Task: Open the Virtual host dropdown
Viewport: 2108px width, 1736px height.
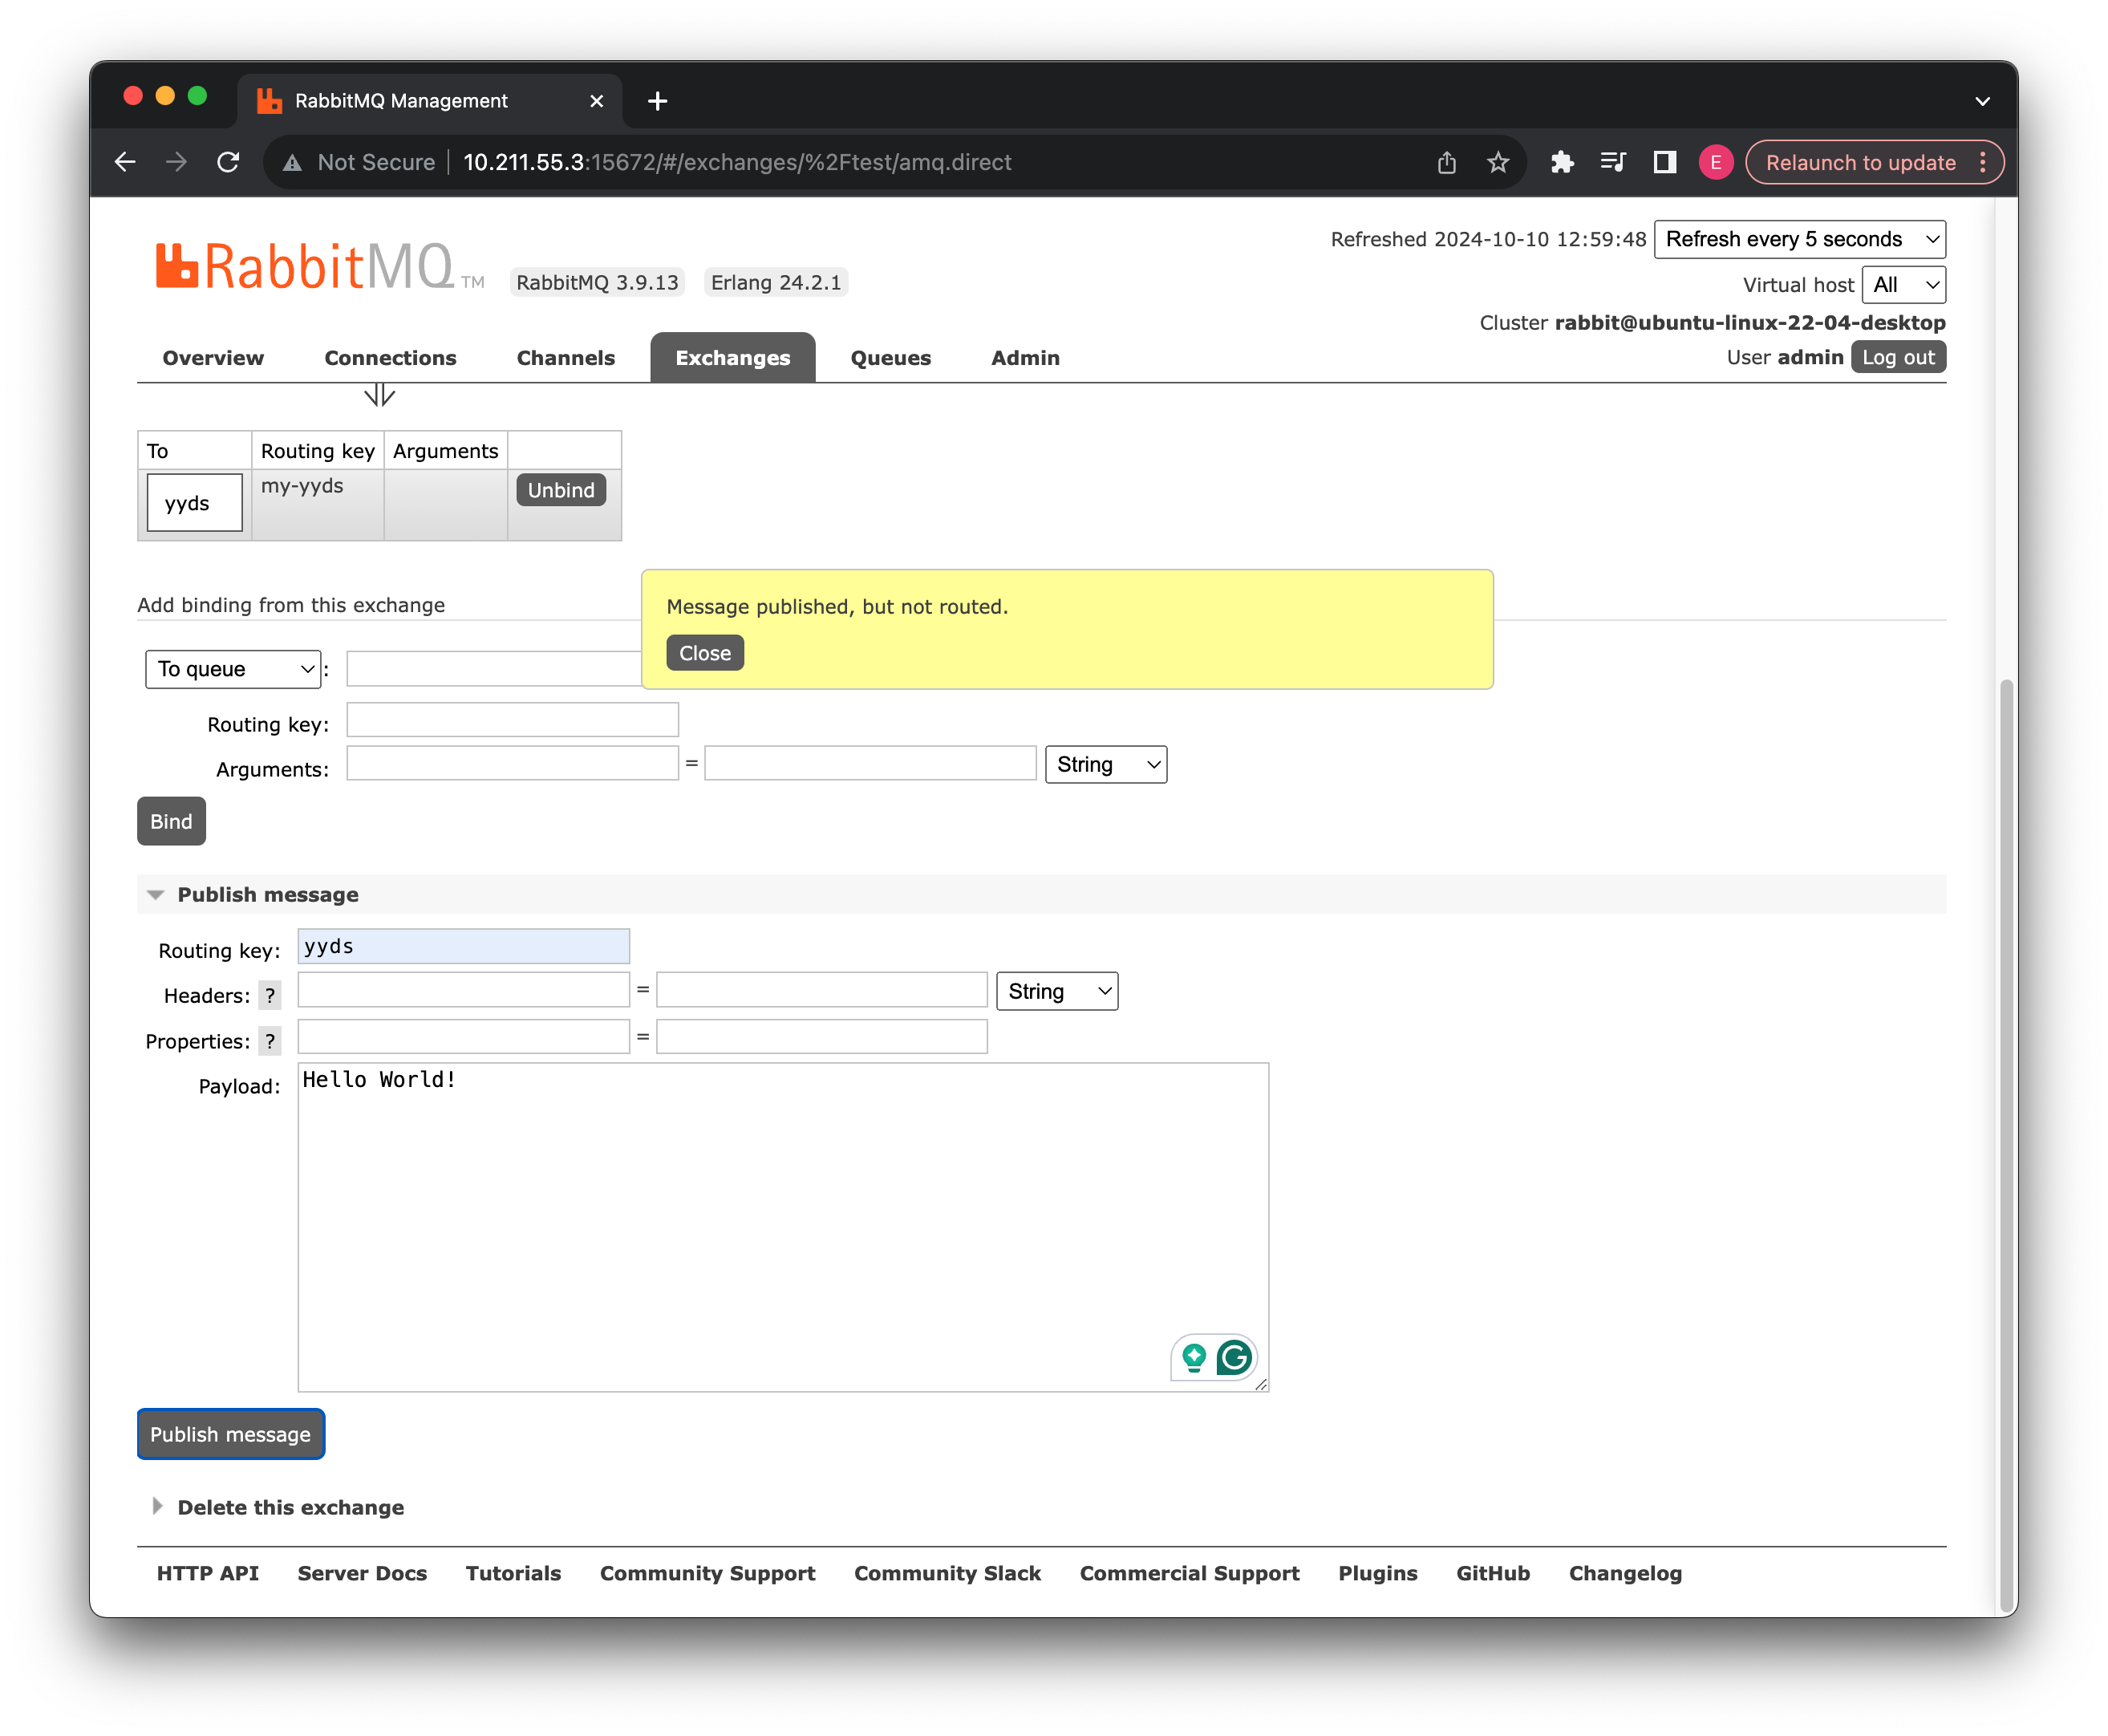Action: coord(1903,285)
